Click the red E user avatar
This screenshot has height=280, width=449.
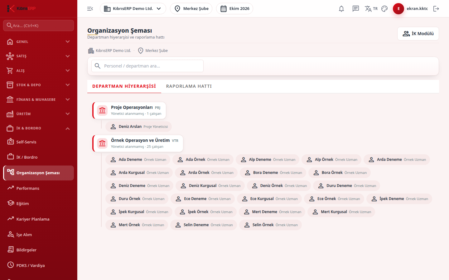pyautogui.click(x=398, y=9)
